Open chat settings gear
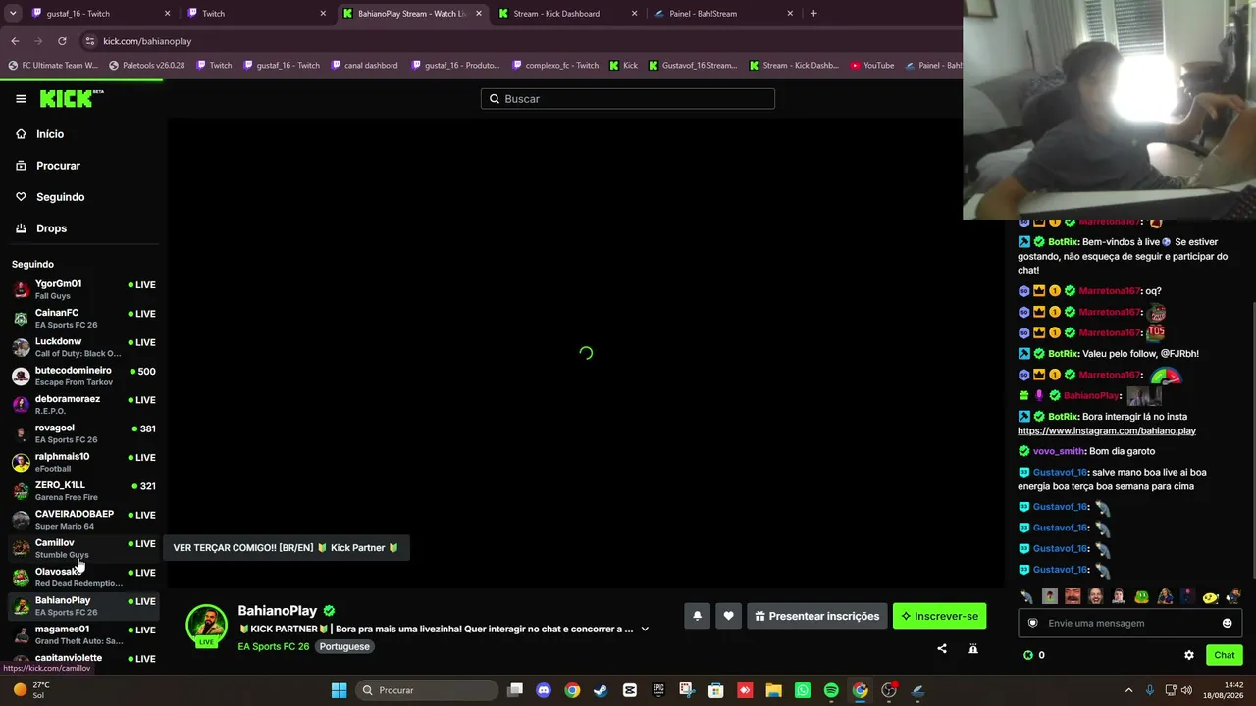This screenshot has height=706, width=1256. (x=1189, y=655)
